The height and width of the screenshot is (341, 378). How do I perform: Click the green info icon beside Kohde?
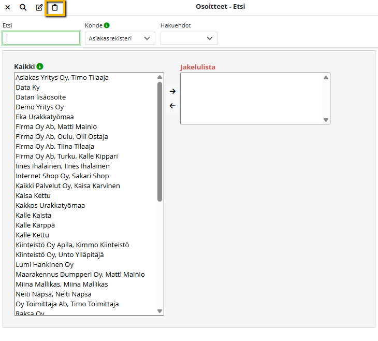(107, 25)
